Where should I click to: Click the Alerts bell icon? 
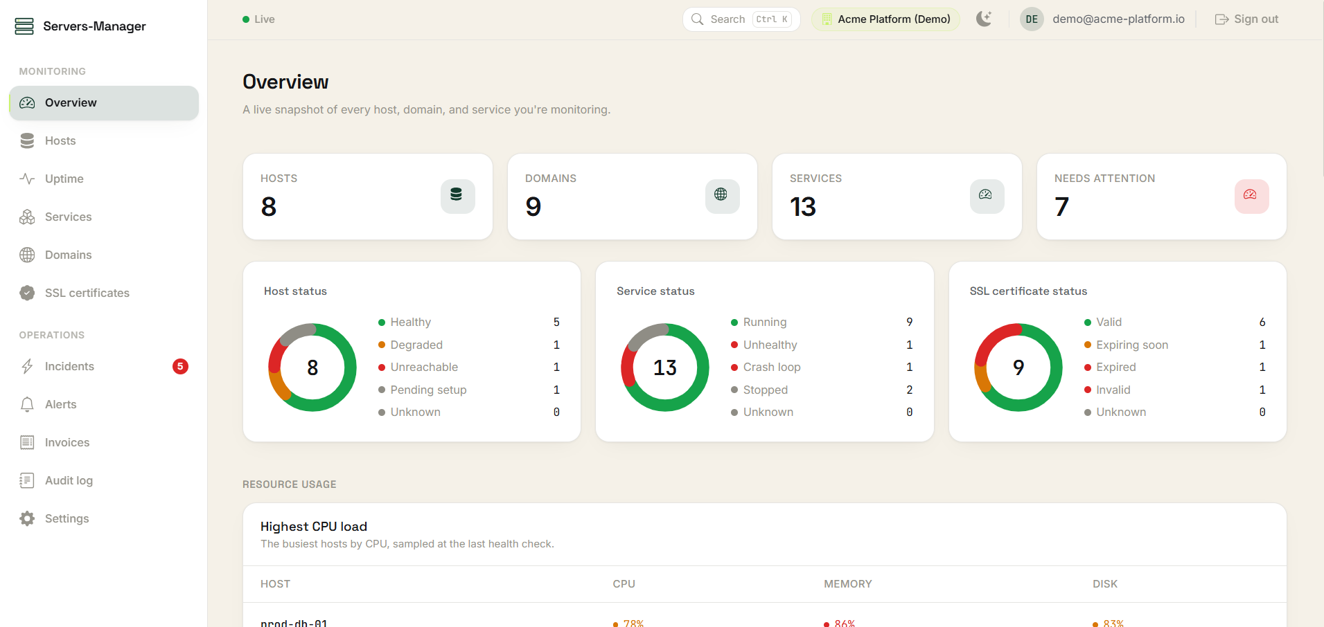[x=27, y=405]
